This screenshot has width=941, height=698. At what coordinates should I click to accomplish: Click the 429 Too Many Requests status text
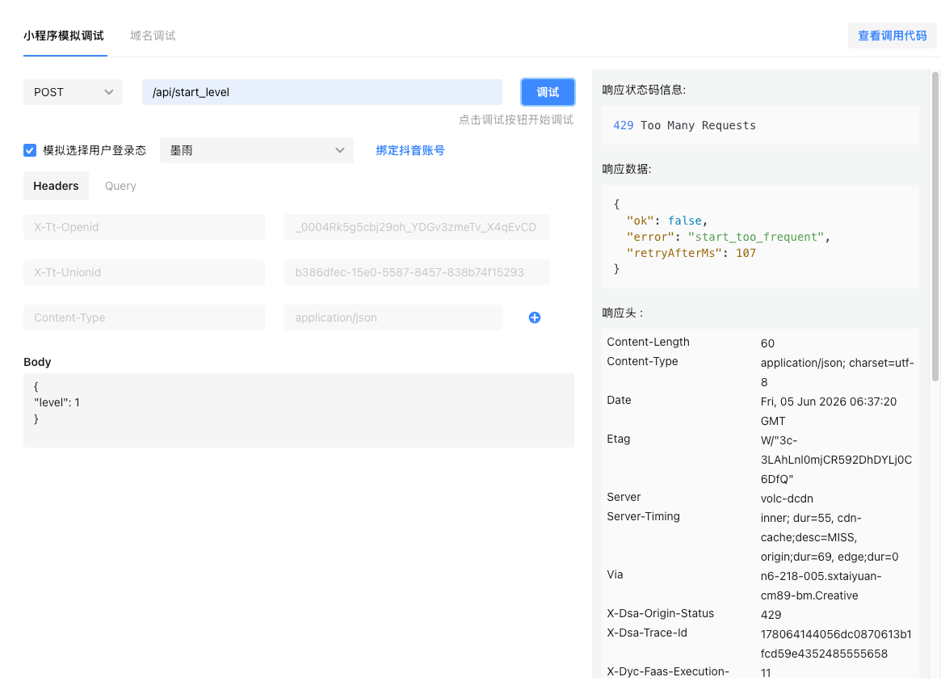click(x=684, y=125)
